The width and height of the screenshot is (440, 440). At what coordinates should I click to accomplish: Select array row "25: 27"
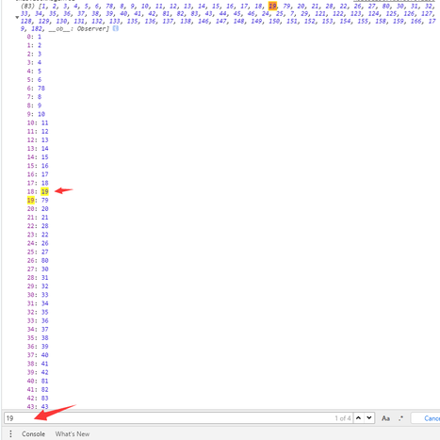click(38, 252)
